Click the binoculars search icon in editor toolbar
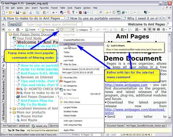Screen dimensions: 173x137 click(x=137, y=30)
